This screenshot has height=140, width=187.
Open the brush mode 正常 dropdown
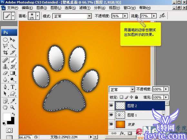coord(89,16)
